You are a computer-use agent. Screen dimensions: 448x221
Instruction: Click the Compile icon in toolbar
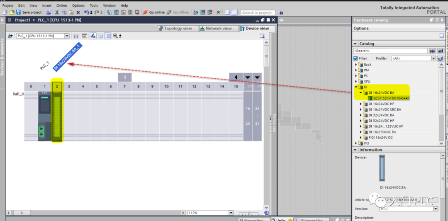[109, 12]
